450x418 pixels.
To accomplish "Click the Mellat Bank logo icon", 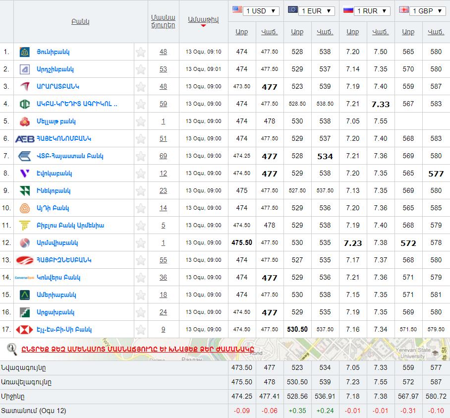I will pyautogui.click(x=24, y=121).
